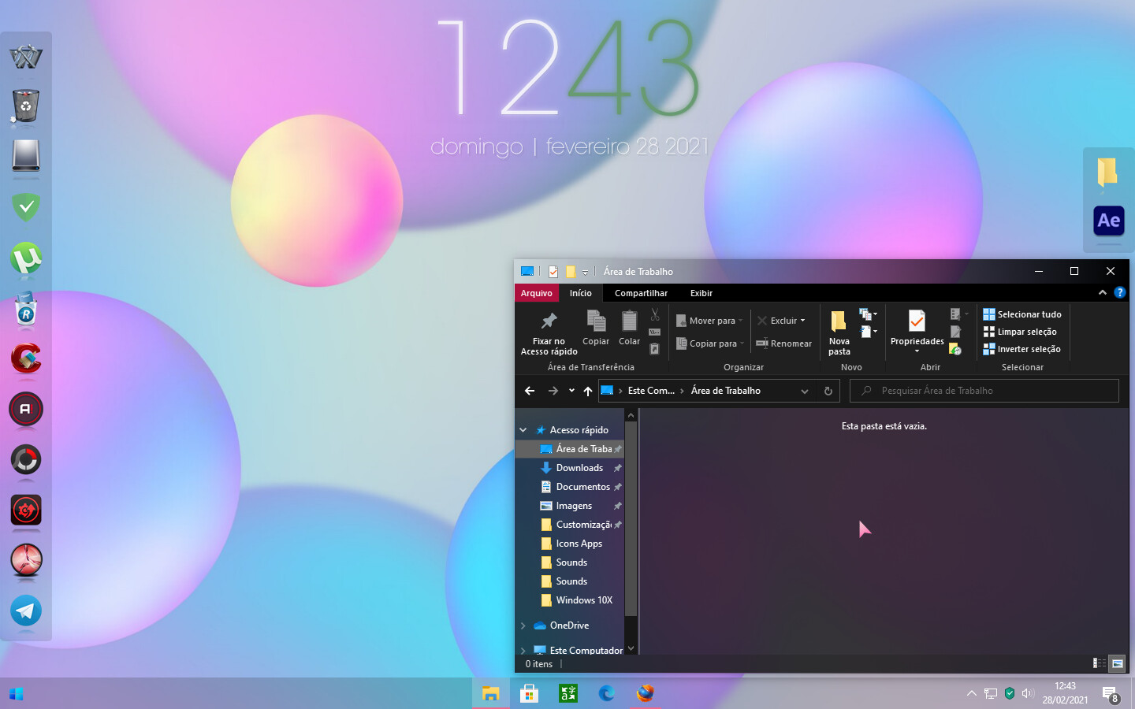This screenshot has width=1135, height=709.
Task: Open the Arquivo menu
Action: coord(537,293)
